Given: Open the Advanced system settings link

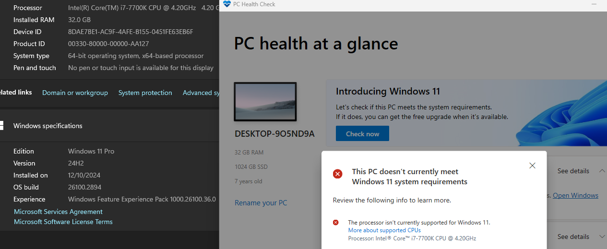Looking at the screenshot, I should (201, 93).
